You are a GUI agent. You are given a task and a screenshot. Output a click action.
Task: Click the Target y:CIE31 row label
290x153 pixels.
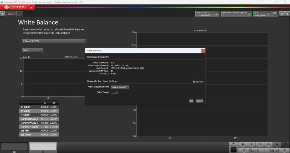29,123
